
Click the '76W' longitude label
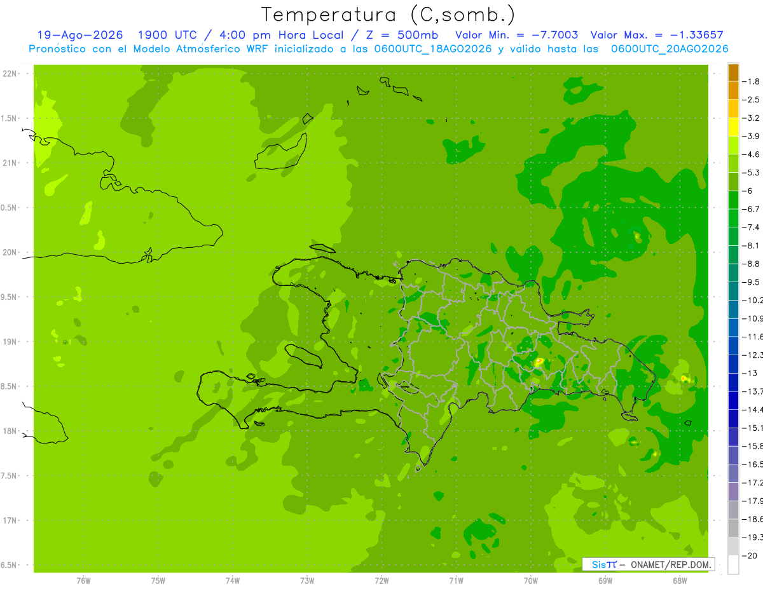83,580
